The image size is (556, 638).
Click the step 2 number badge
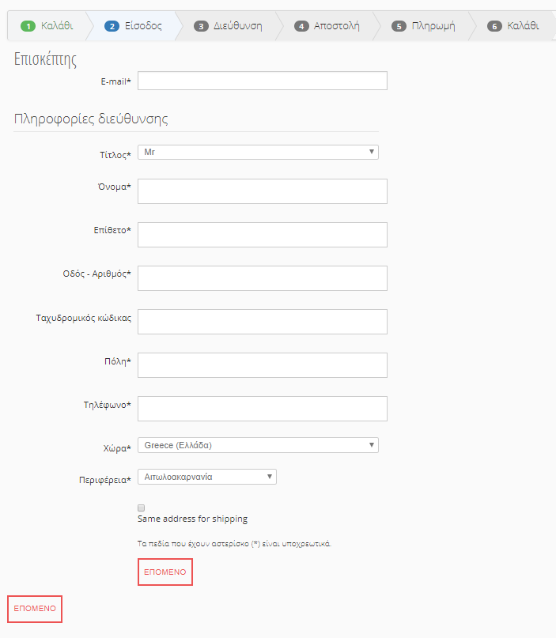(111, 26)
